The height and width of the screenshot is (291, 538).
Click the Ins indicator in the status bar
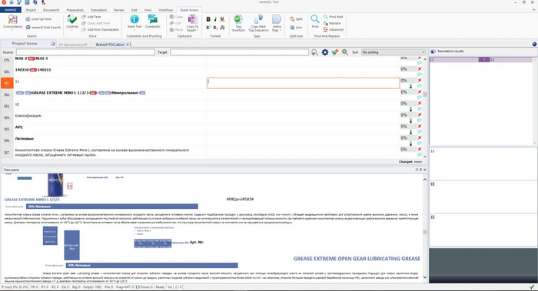[170, 287]
